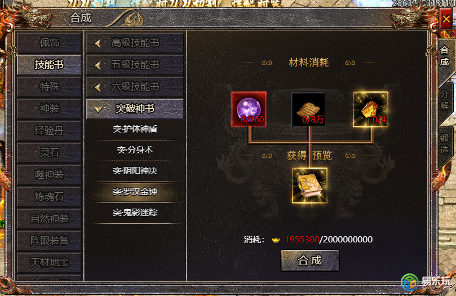Switch to the 分解 side tab
456x296 pixels.
445,100
